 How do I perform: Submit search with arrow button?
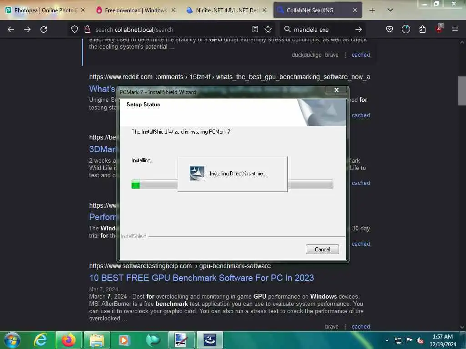pos(359,29)
